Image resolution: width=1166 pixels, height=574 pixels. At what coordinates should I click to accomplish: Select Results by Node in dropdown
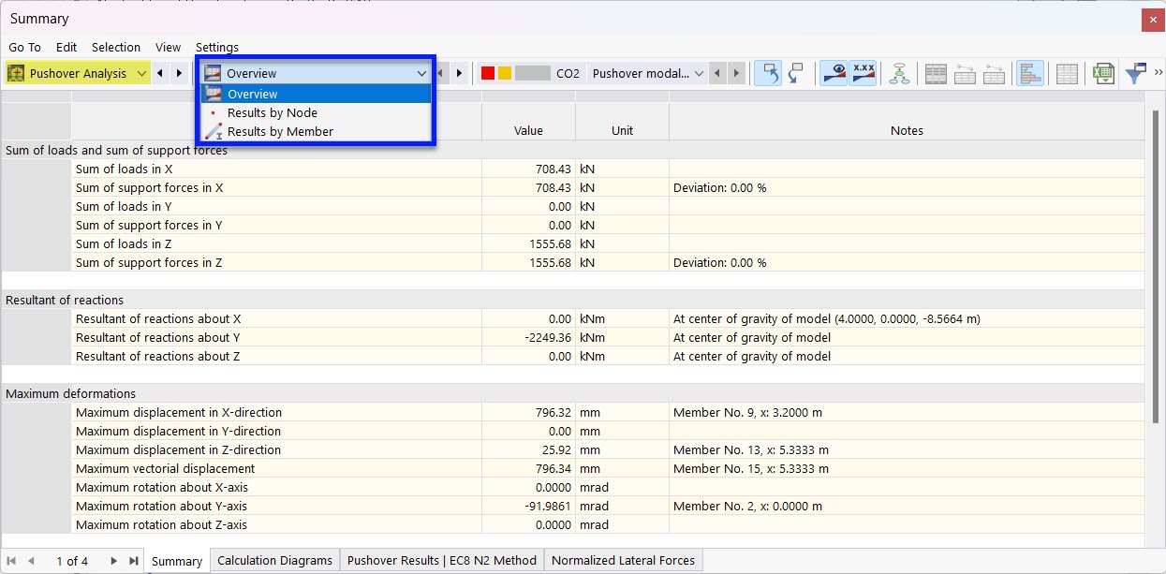pyautogui.click(x=272, y=112)
